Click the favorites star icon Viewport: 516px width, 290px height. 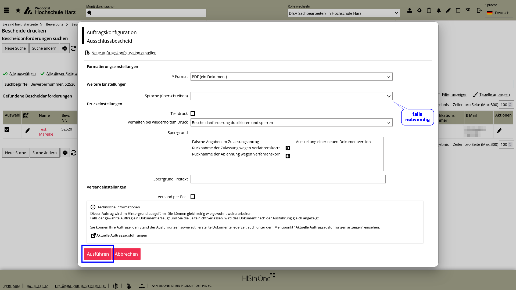click(18, 10)
